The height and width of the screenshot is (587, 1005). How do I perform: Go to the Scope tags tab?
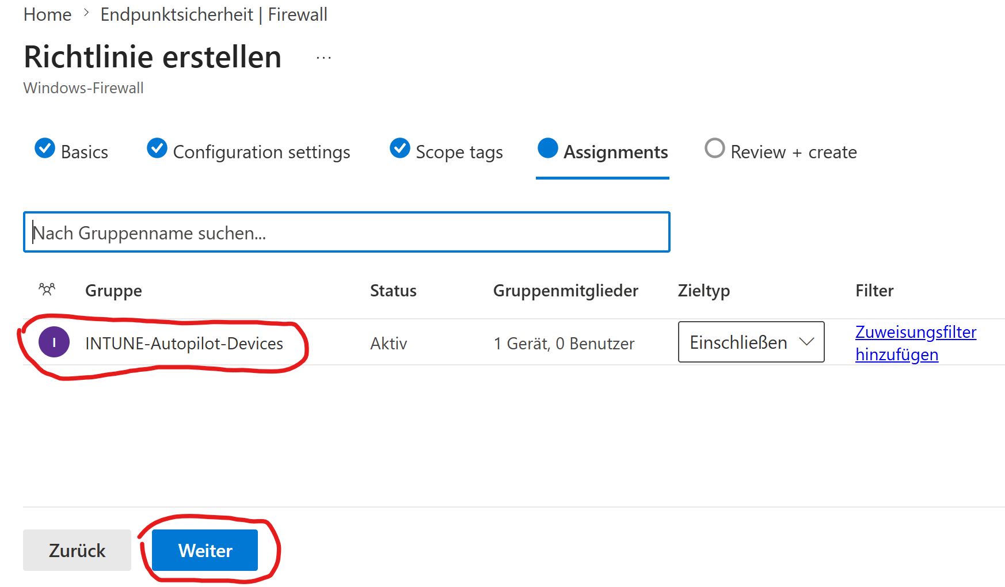pos(459,152)
